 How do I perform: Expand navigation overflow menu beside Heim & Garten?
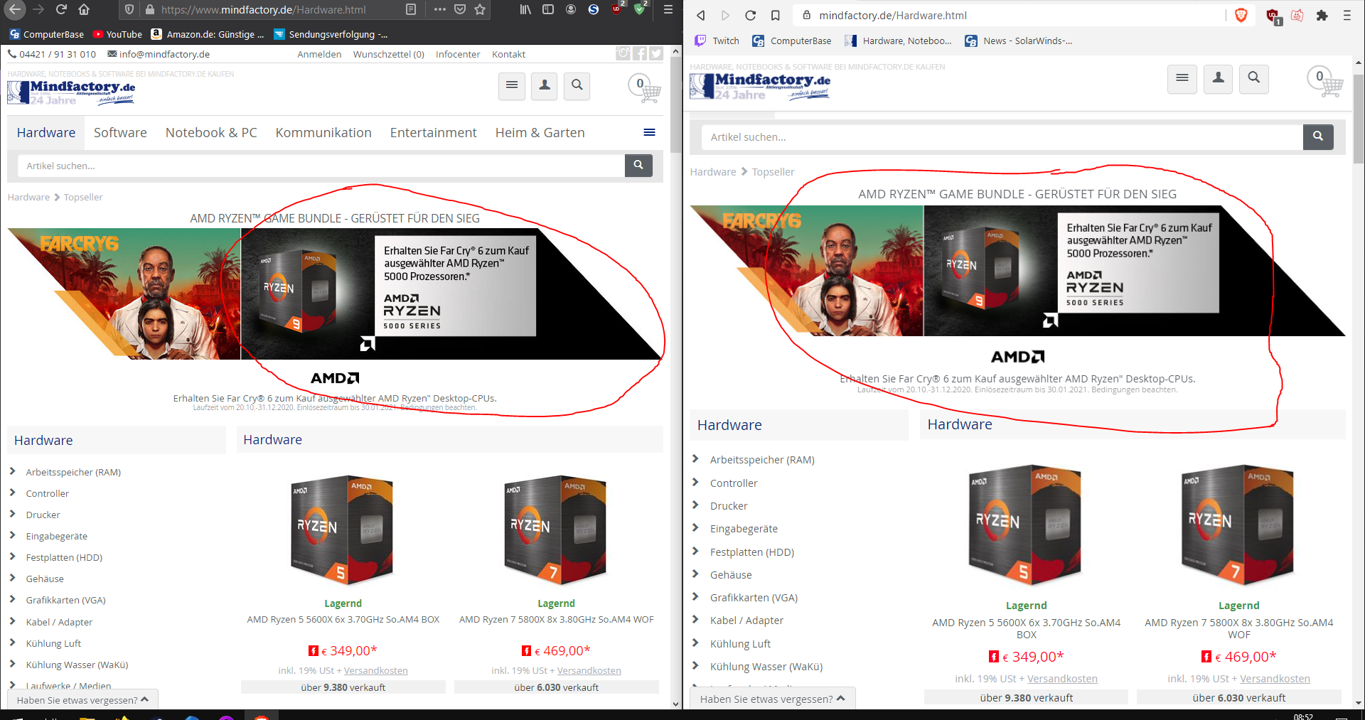click(x=649, y=132)
